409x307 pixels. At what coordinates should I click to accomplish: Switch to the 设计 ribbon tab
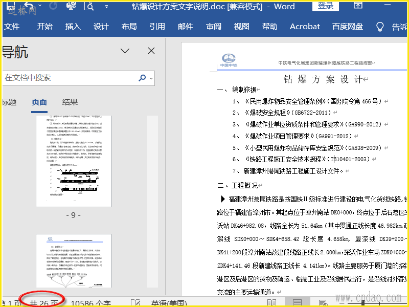coord(101,27)
